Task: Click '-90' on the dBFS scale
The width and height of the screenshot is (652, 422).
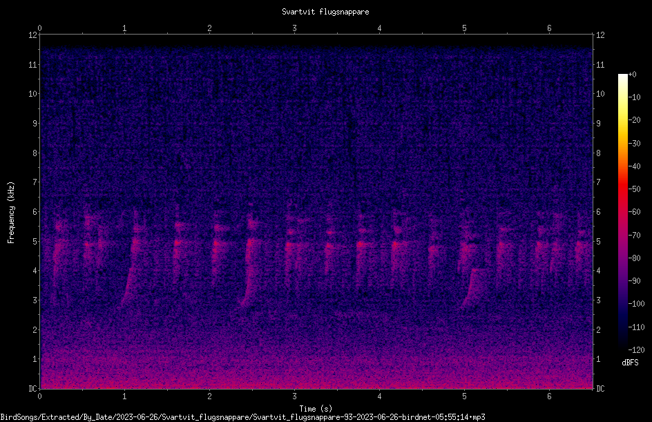Action: tap(634, 281)
